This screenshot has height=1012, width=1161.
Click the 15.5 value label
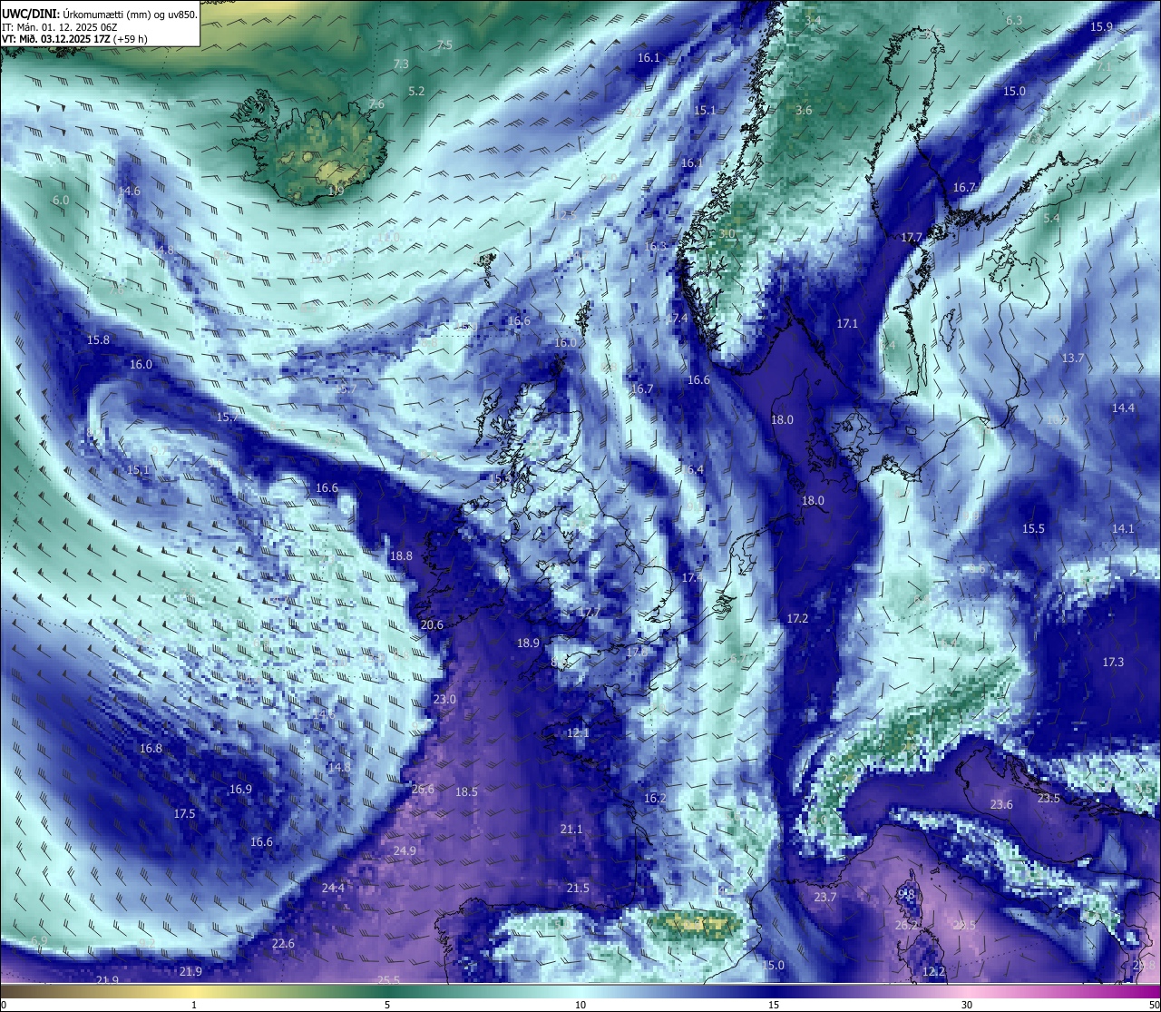(x=1033, y=528)
